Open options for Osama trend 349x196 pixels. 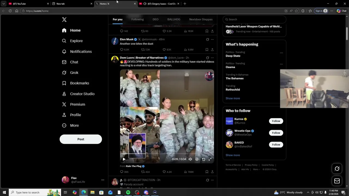pos(281,64)
